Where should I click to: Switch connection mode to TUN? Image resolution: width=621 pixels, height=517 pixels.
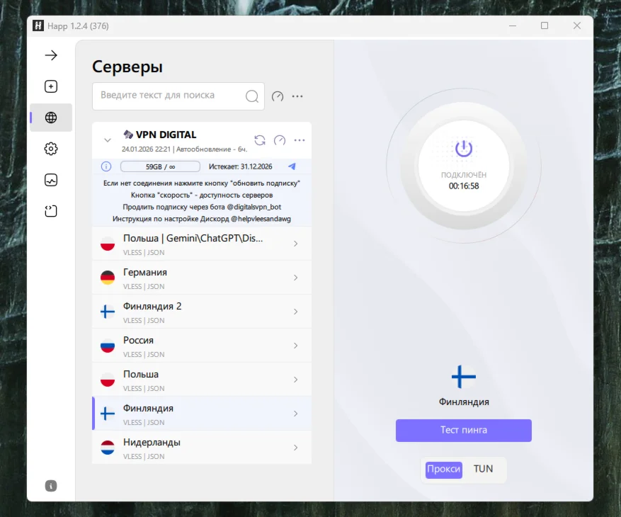(x=483, y=469)
